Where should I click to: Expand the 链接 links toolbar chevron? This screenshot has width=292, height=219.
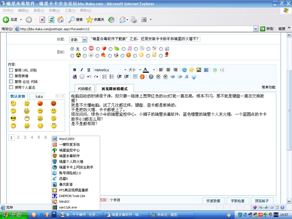(289, 28)
